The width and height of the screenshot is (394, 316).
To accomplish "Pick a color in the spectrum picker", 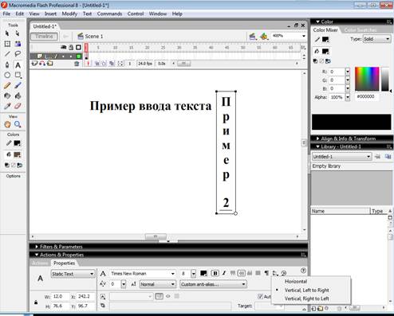I will [x=367, y=79].
